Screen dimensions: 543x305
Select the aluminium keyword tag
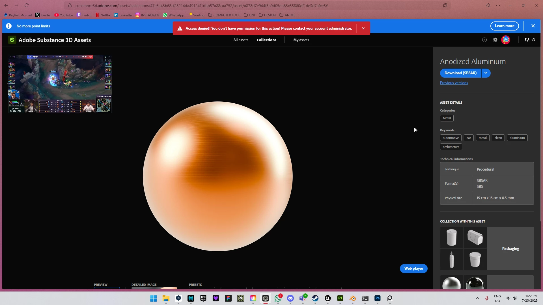point(517,138)
